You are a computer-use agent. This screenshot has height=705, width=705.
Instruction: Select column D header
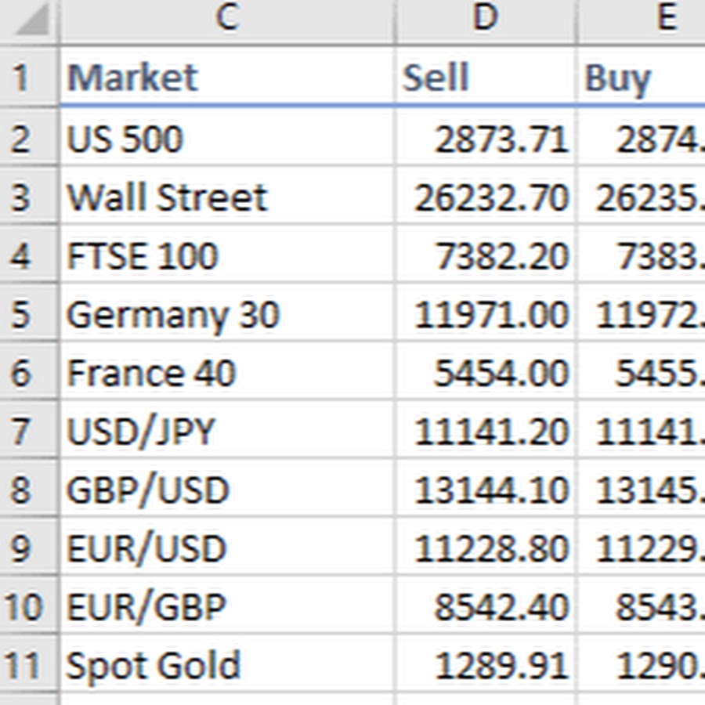coord(486,19)
